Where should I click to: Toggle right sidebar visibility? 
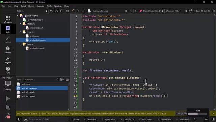(213, 119)
